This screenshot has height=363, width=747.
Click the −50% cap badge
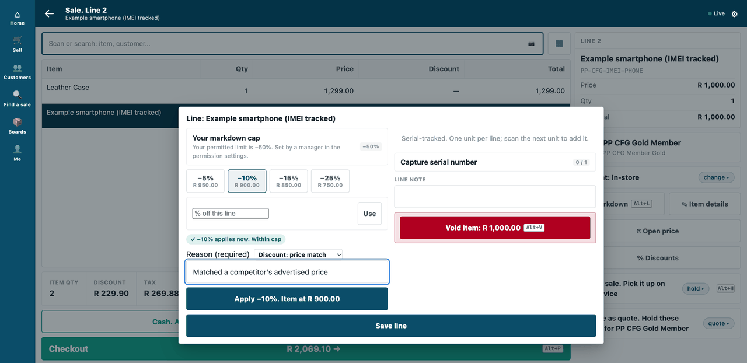(x=371, y=147)
